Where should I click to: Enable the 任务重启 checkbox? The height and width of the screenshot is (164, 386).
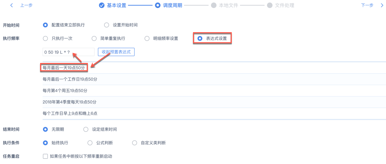(x=45, y=156)
